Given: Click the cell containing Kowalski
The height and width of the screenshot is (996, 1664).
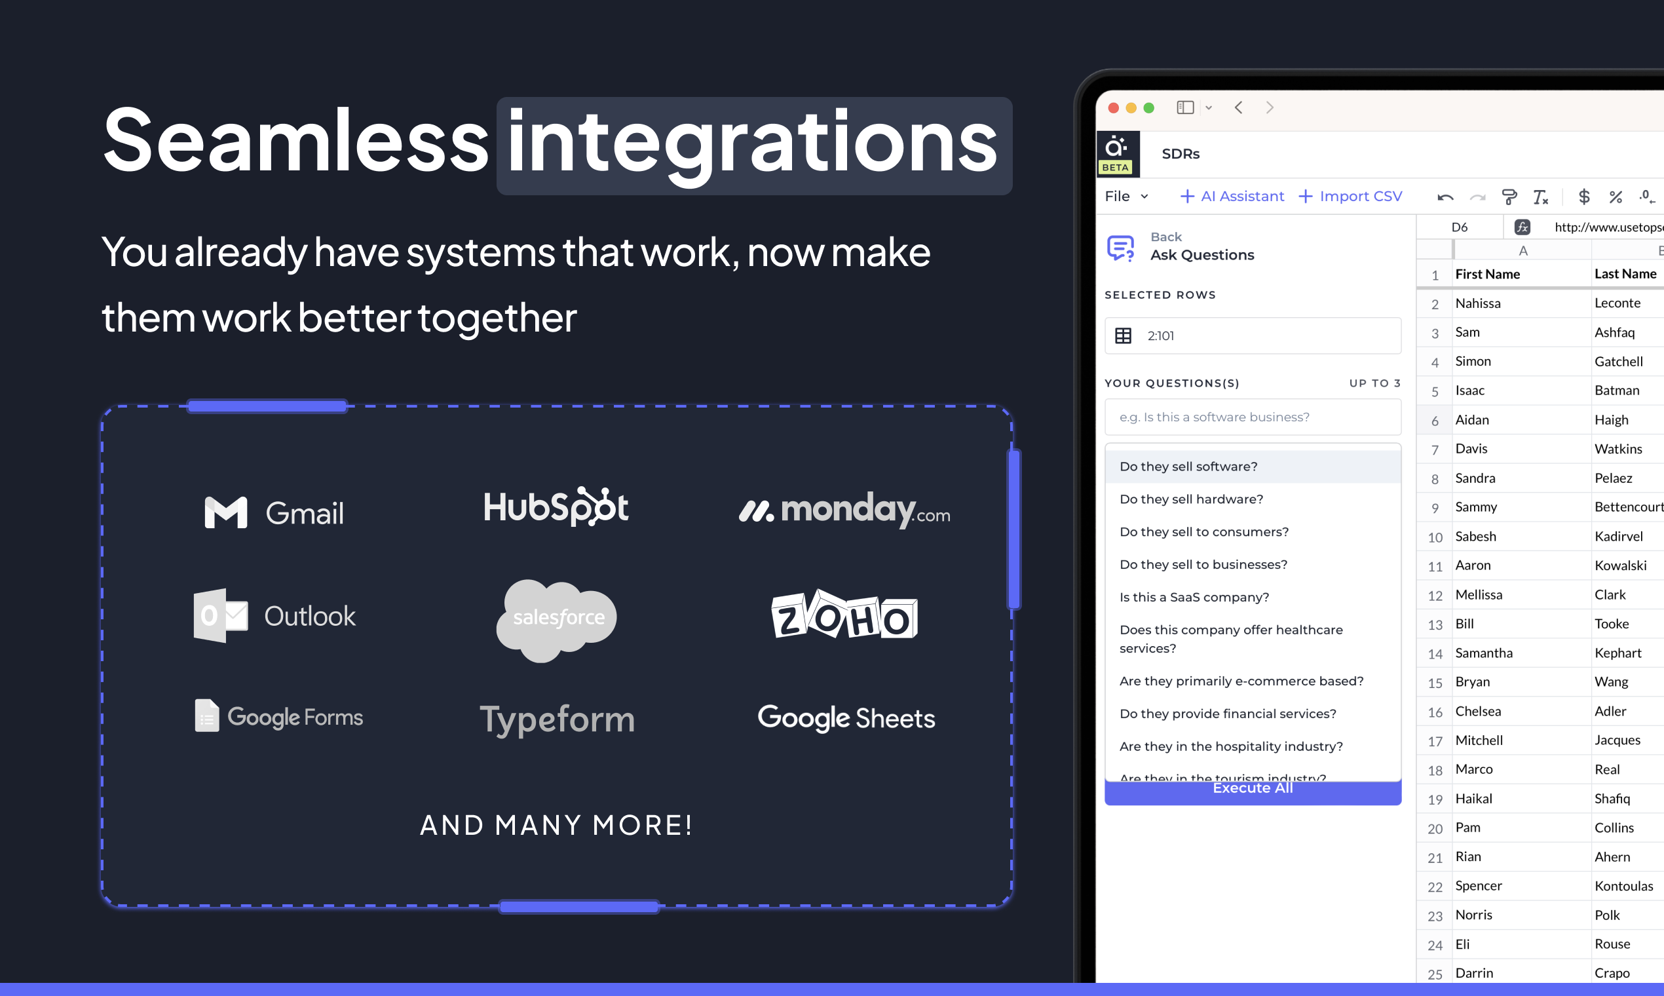Looking at the screenshot, I should [1628, 565].
